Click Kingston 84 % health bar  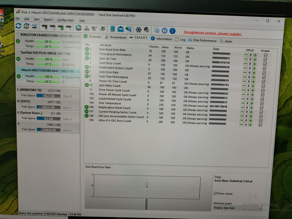tap(48, 41)
